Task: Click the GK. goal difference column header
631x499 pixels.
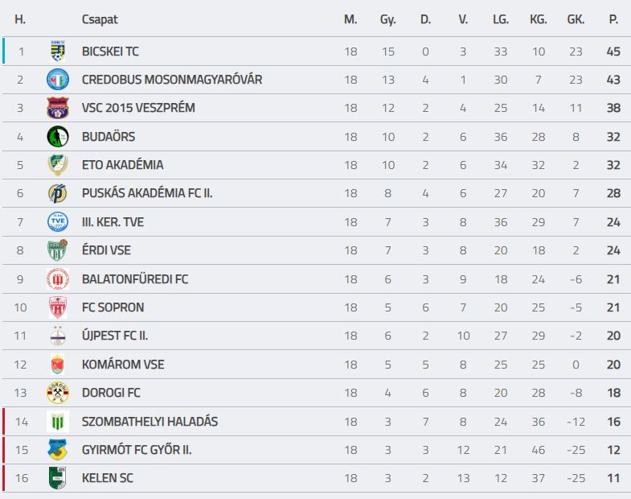Action: 576,19
